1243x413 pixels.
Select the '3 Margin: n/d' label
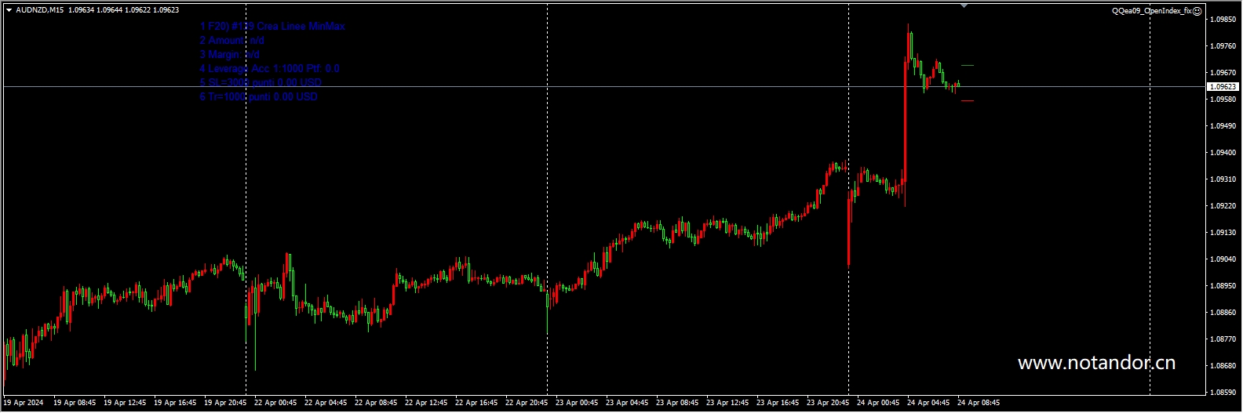(x=229, y=55)
